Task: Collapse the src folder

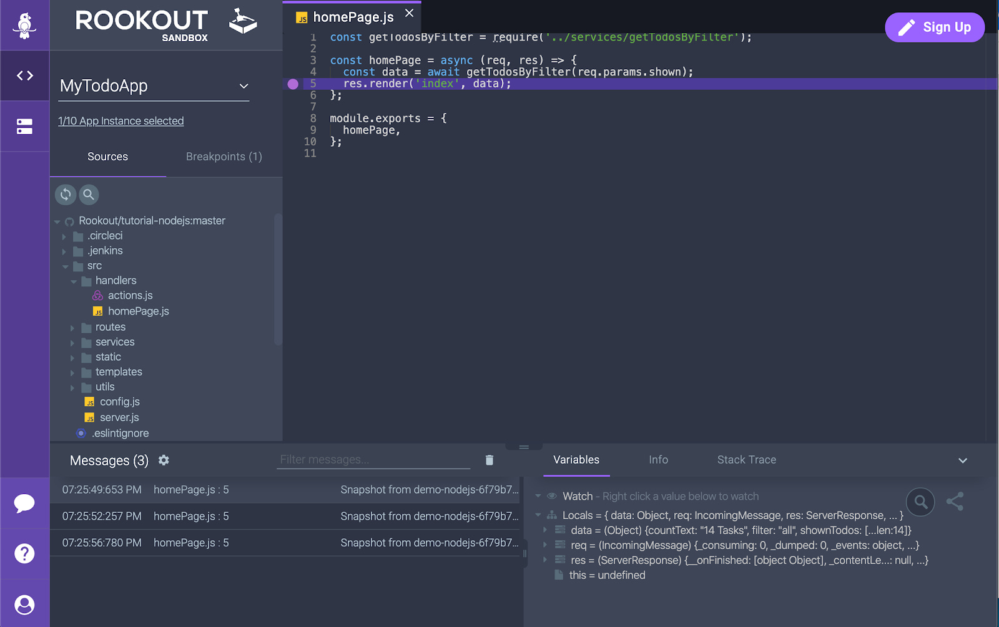Action: [66, 266]
